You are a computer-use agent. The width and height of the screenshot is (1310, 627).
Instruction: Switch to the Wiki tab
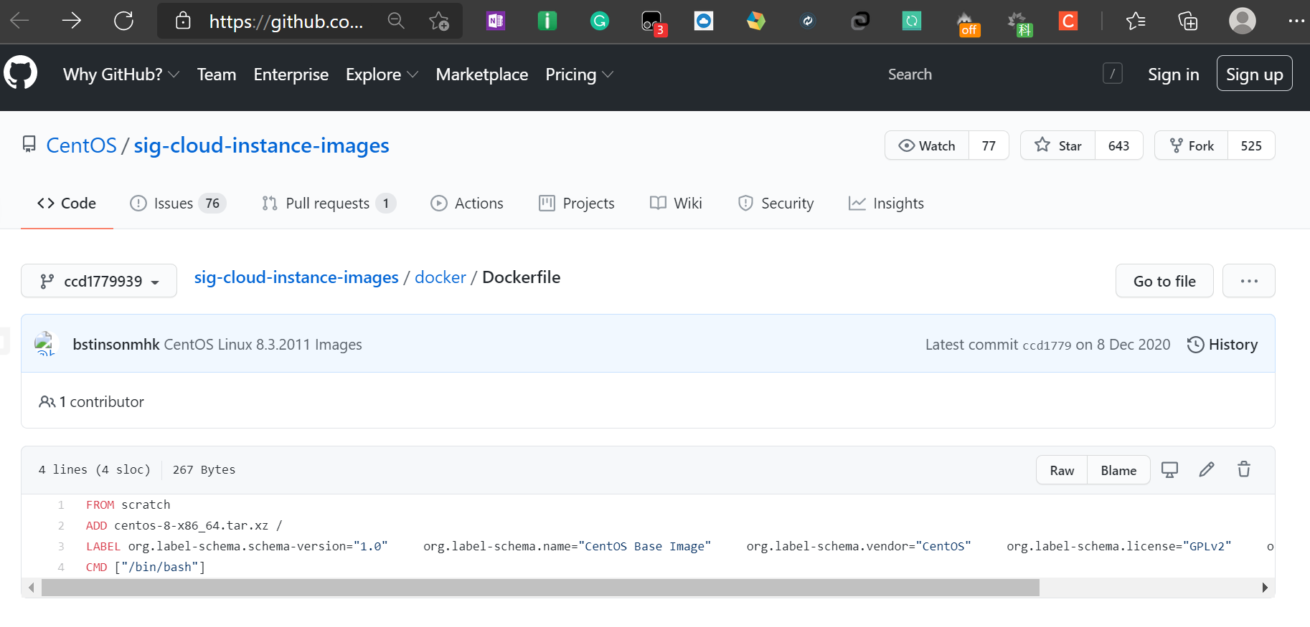coord(676,204)
